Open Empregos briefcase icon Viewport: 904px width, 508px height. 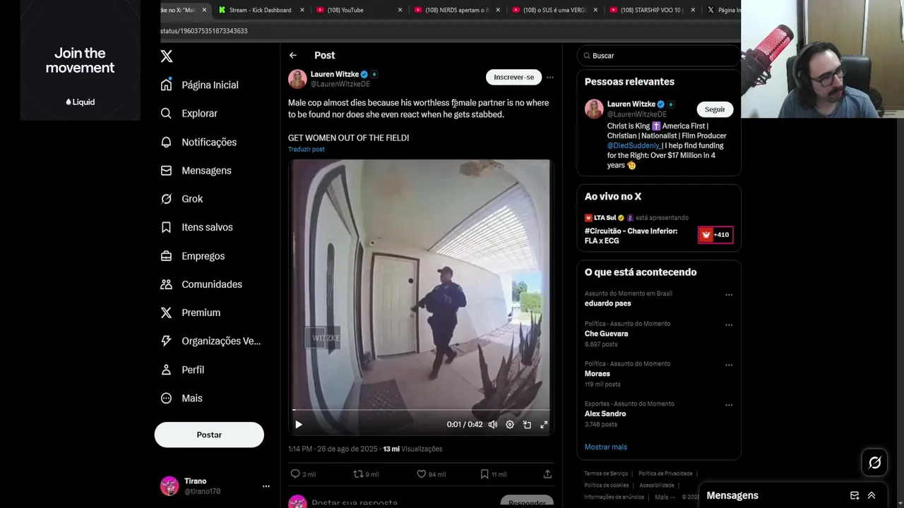(x=166, y=256)
